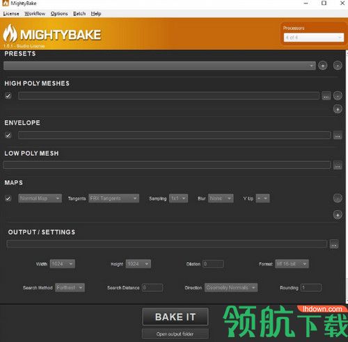The width and height of the screenshot is (348, 342).
Task: Remove the Normal Map row
Action: tap(338, 198)
